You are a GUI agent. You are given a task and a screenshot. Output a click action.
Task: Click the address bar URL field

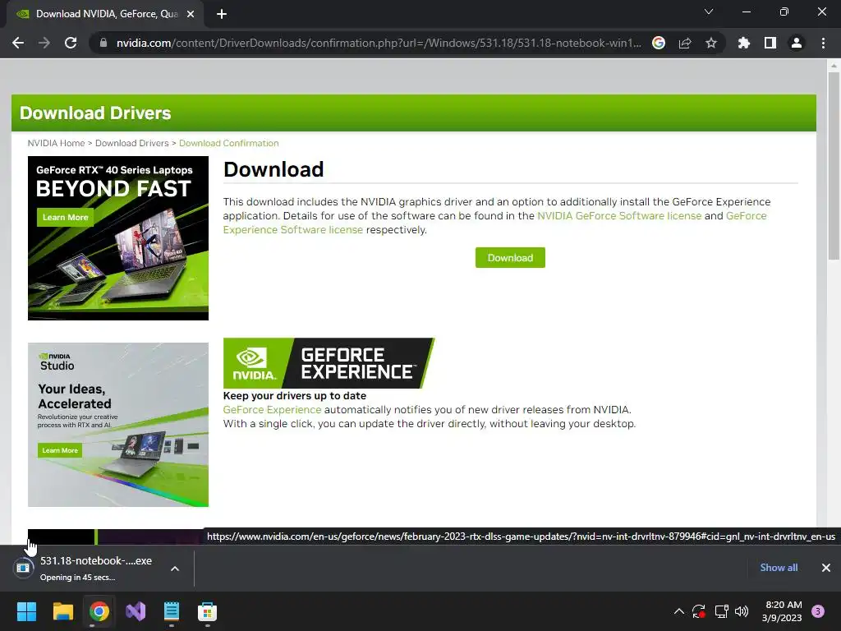click(379, 43)
